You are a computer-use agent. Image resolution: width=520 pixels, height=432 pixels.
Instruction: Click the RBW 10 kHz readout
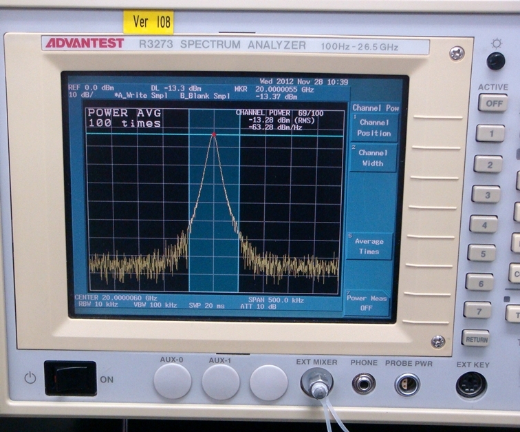click(98, 304)
